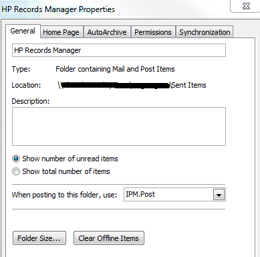The width and height of the screenshot is (260, 257).
Task: Click the Folder Size... button
Action: click(39, 238)
